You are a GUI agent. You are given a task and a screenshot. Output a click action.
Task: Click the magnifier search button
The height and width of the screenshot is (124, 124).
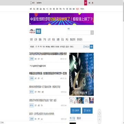pyautogui.click(x=92, y=33)
